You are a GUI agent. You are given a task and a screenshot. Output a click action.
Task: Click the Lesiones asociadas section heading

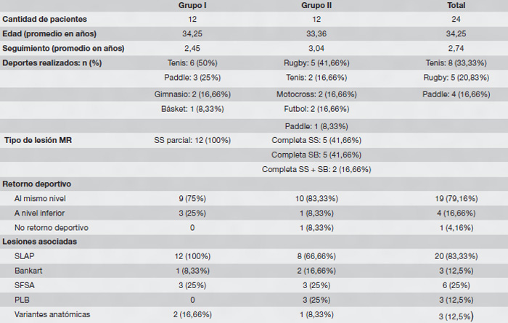[x=40, y=241]
